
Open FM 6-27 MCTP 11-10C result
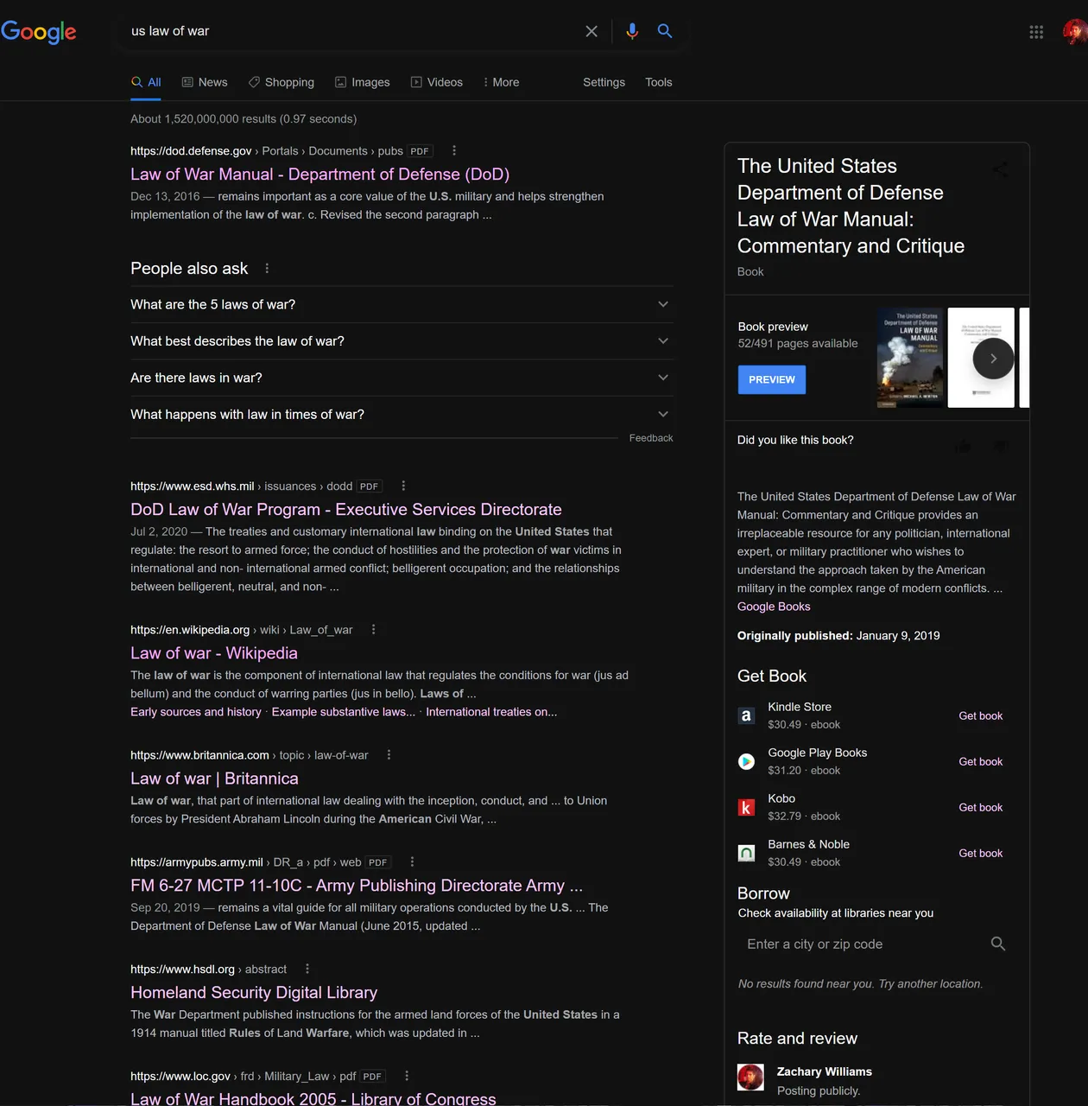pos(357,886)
